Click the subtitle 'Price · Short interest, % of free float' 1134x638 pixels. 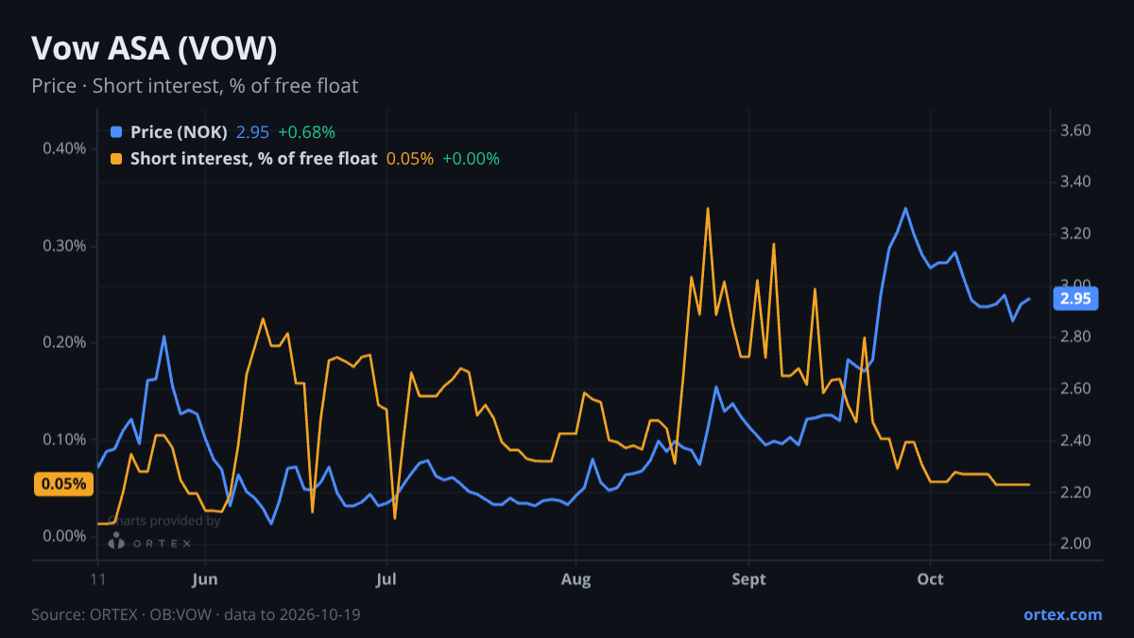point(195,86)
